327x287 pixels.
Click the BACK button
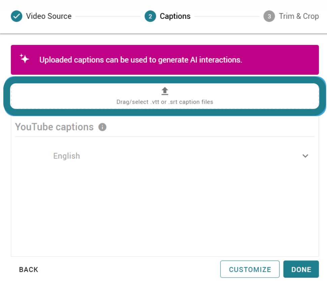29,269
